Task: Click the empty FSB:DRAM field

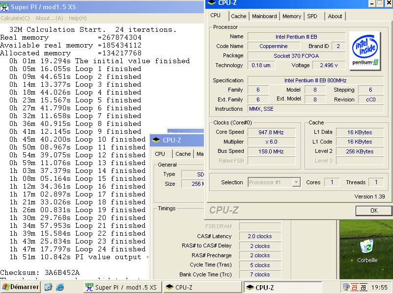Action: pyautogui.click(x=260, y=226)
